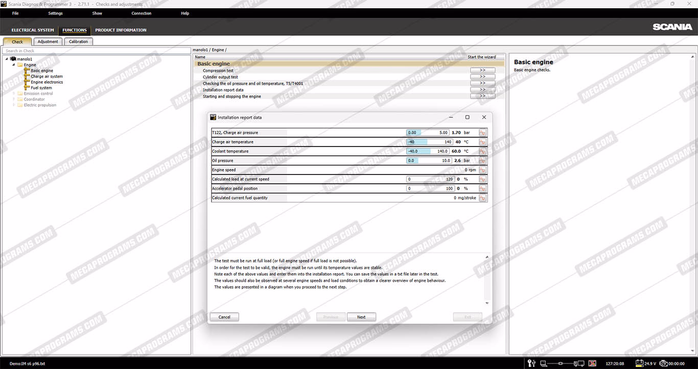Click the timer clock icon in status bar
Screen dimensions: 698x369
664,363
